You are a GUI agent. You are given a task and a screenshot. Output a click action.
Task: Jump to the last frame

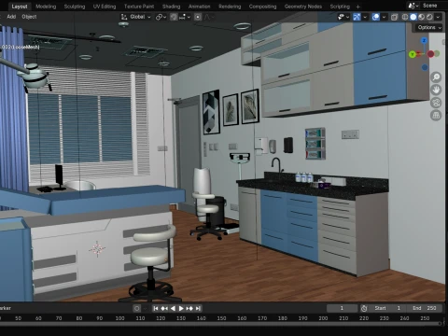(x=198, y=308)
